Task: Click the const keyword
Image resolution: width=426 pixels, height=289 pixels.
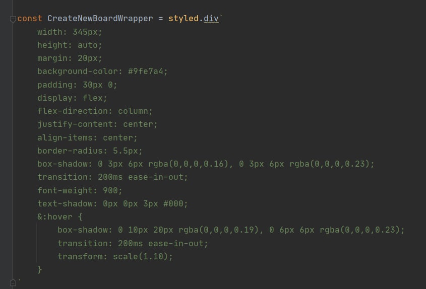Action: [x=29, y=19]
